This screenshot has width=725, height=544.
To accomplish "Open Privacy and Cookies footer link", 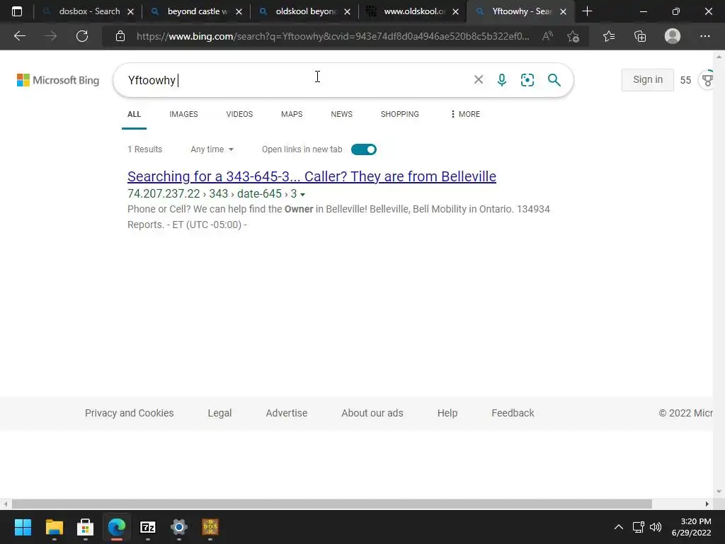I will pos(130,413).
